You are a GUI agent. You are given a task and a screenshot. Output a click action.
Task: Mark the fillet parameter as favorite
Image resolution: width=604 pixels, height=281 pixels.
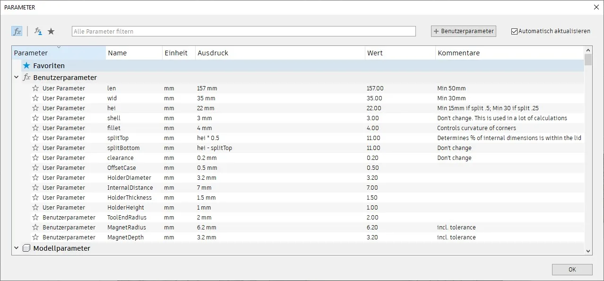tap(35, 128)
